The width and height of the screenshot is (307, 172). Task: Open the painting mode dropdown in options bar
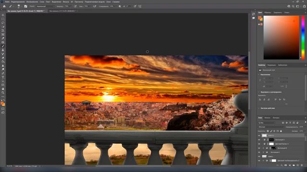46,6
